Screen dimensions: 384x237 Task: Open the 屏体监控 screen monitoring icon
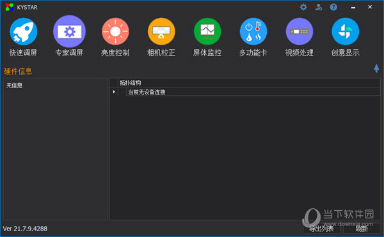(x=207, y=31)
